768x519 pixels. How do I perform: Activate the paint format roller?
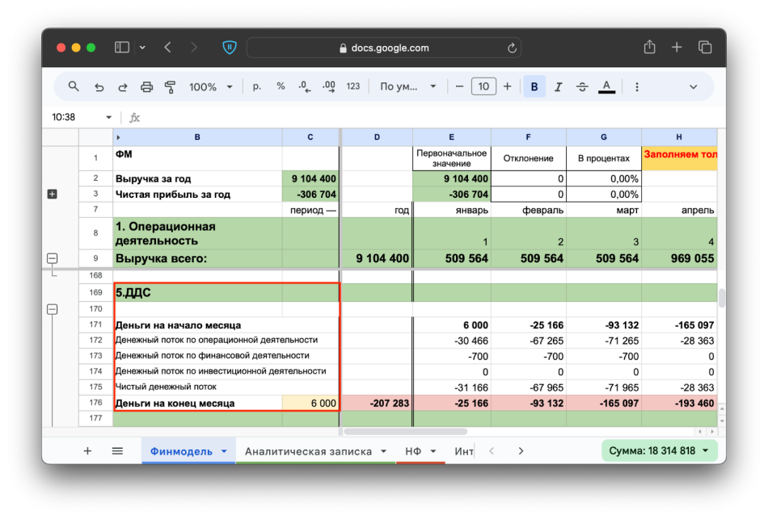170,86
